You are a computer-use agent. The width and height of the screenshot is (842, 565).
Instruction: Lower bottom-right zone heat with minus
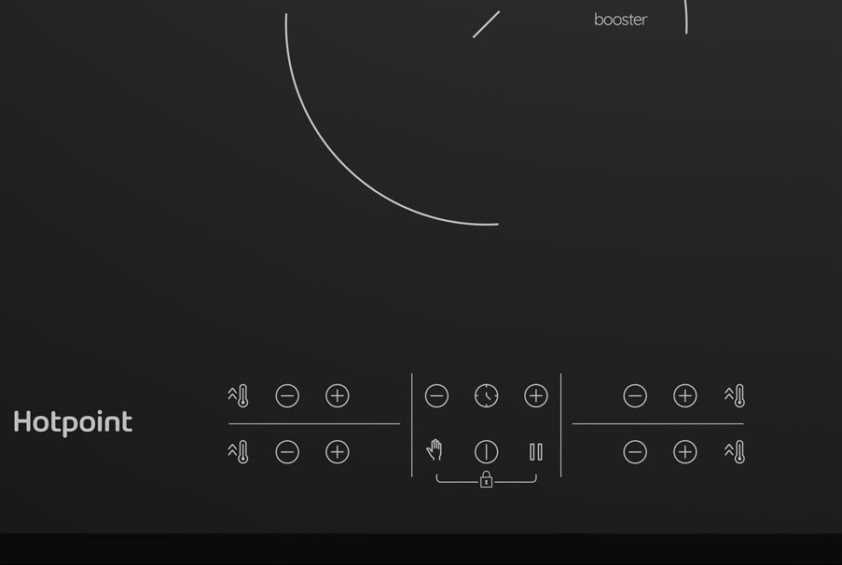tap(635, 452)
